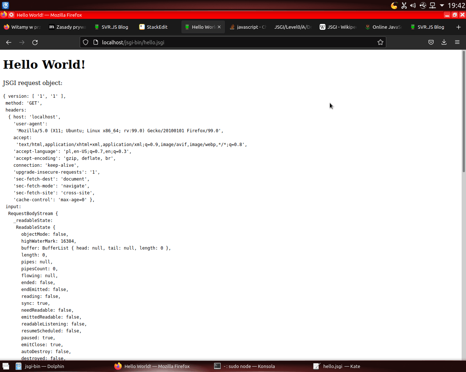Save page to Pocket
The width and height of the screenshot is (466, 372).
pyautogui.click(x=431, y=42)
